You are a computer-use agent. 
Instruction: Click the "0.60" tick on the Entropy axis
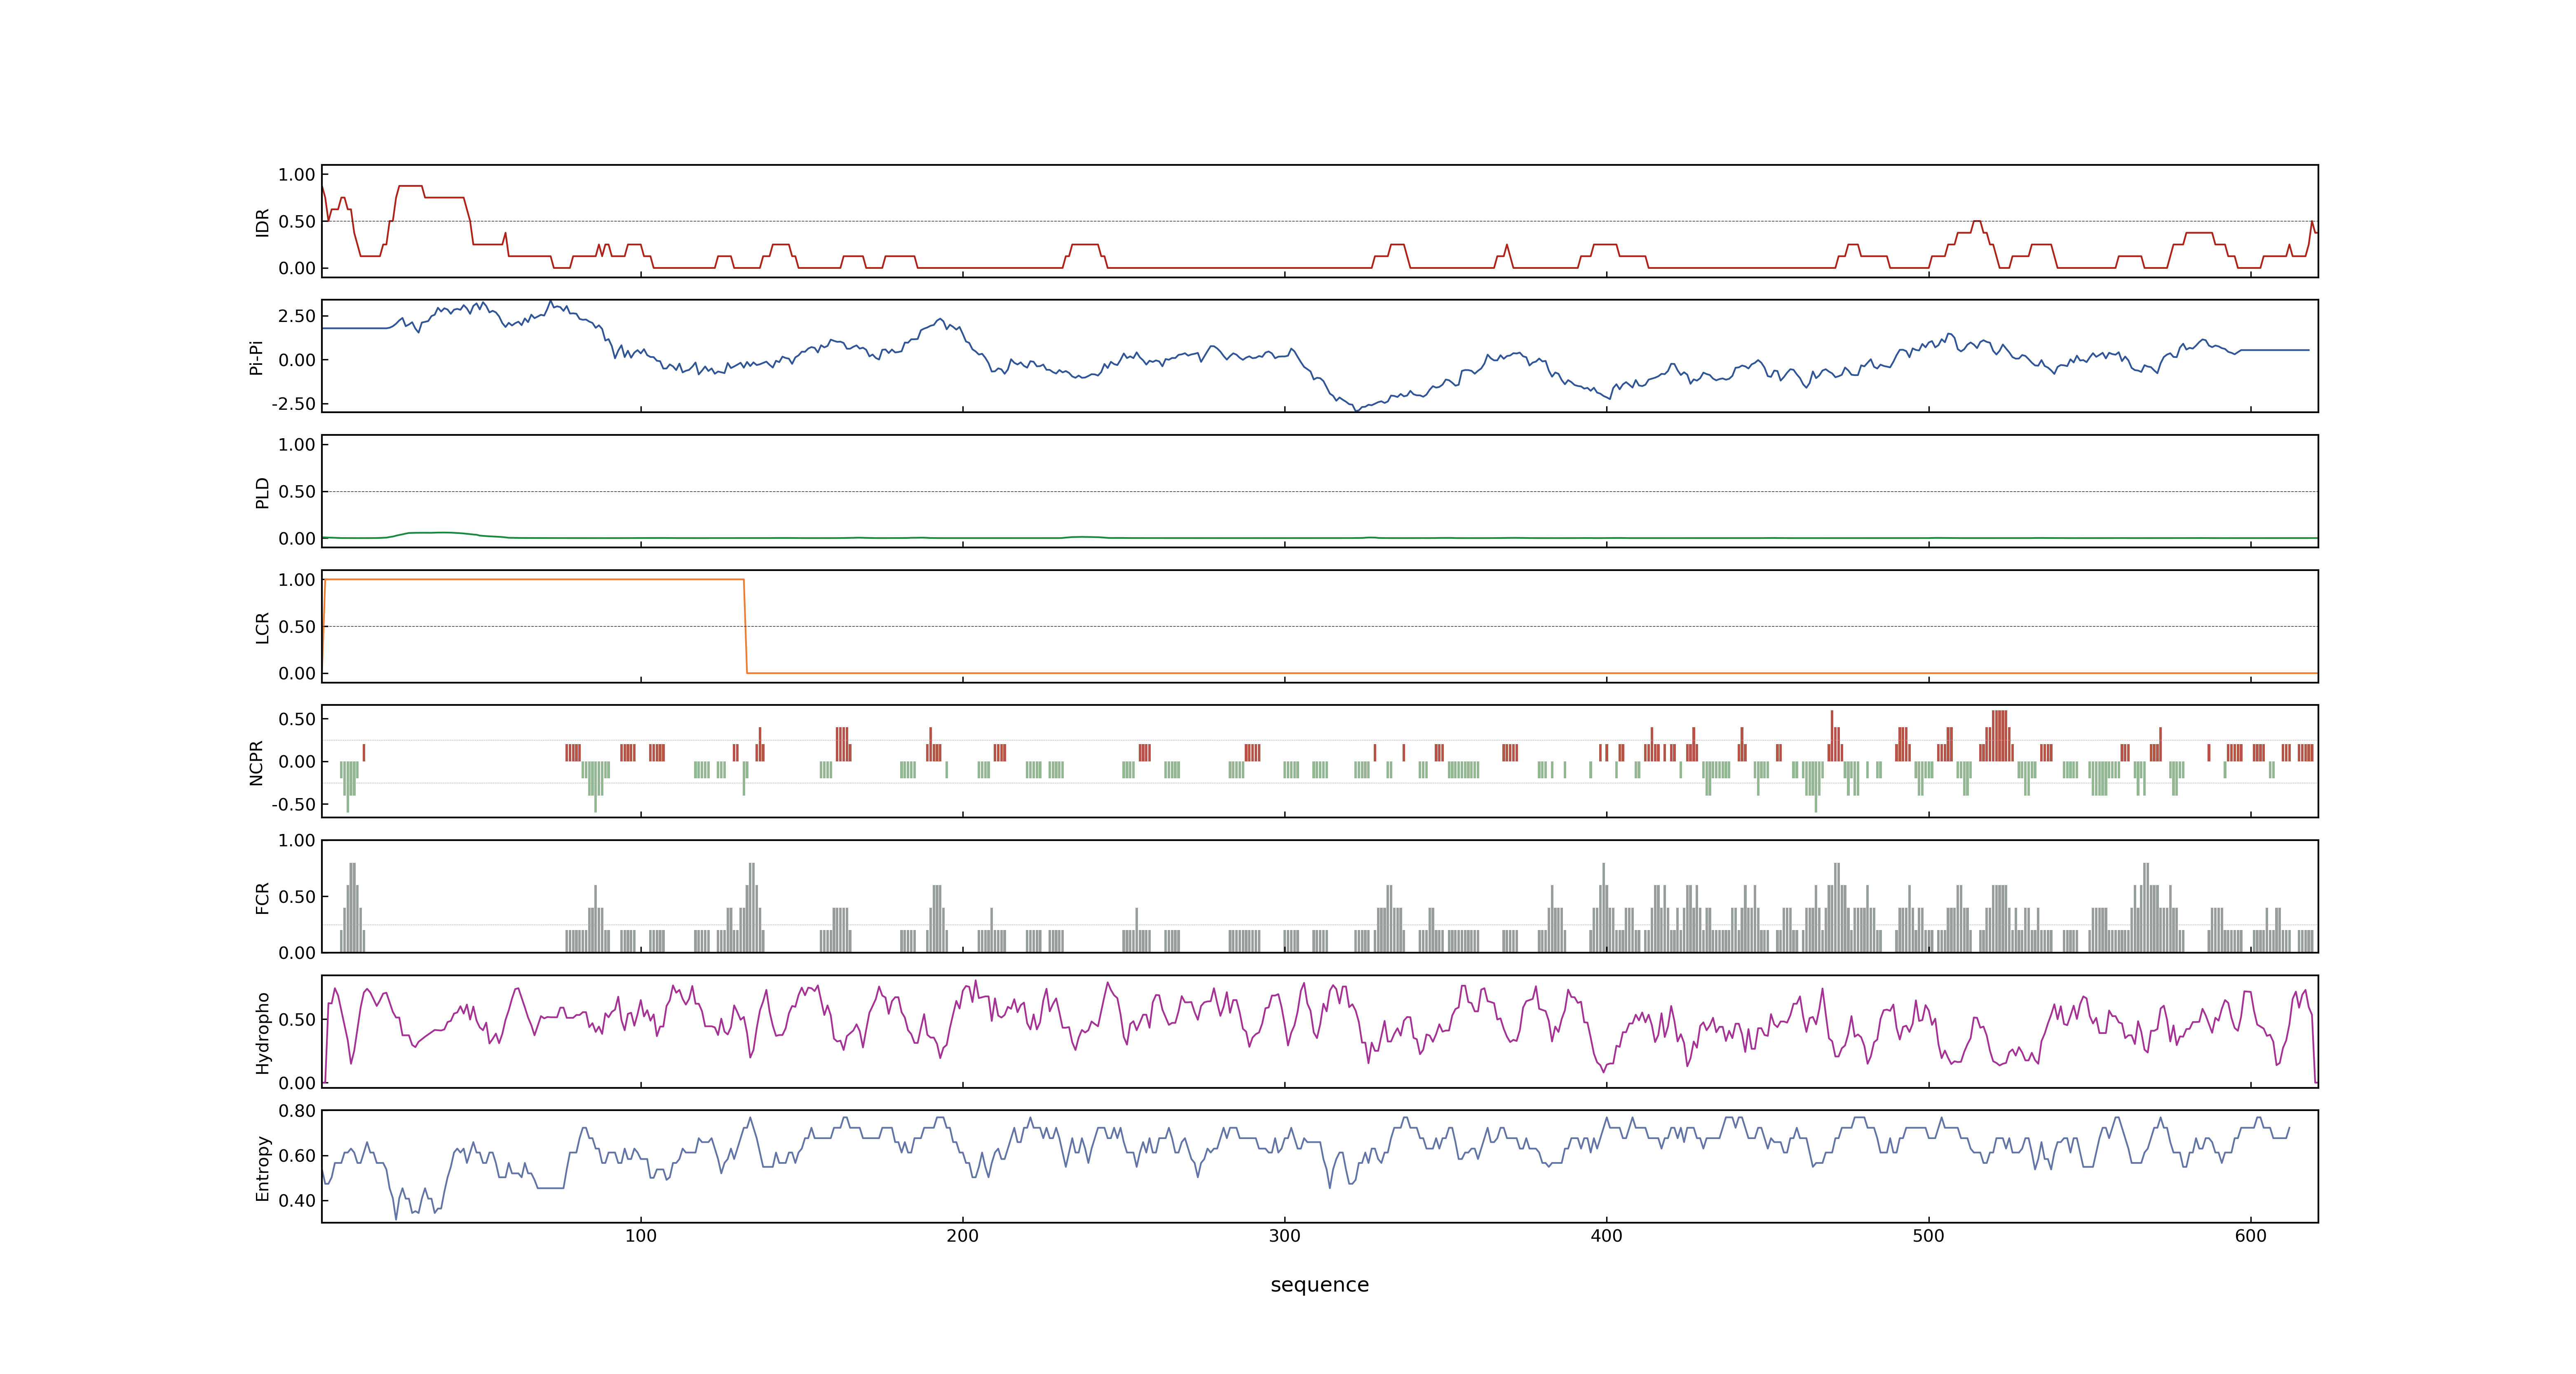(297, 1156)
